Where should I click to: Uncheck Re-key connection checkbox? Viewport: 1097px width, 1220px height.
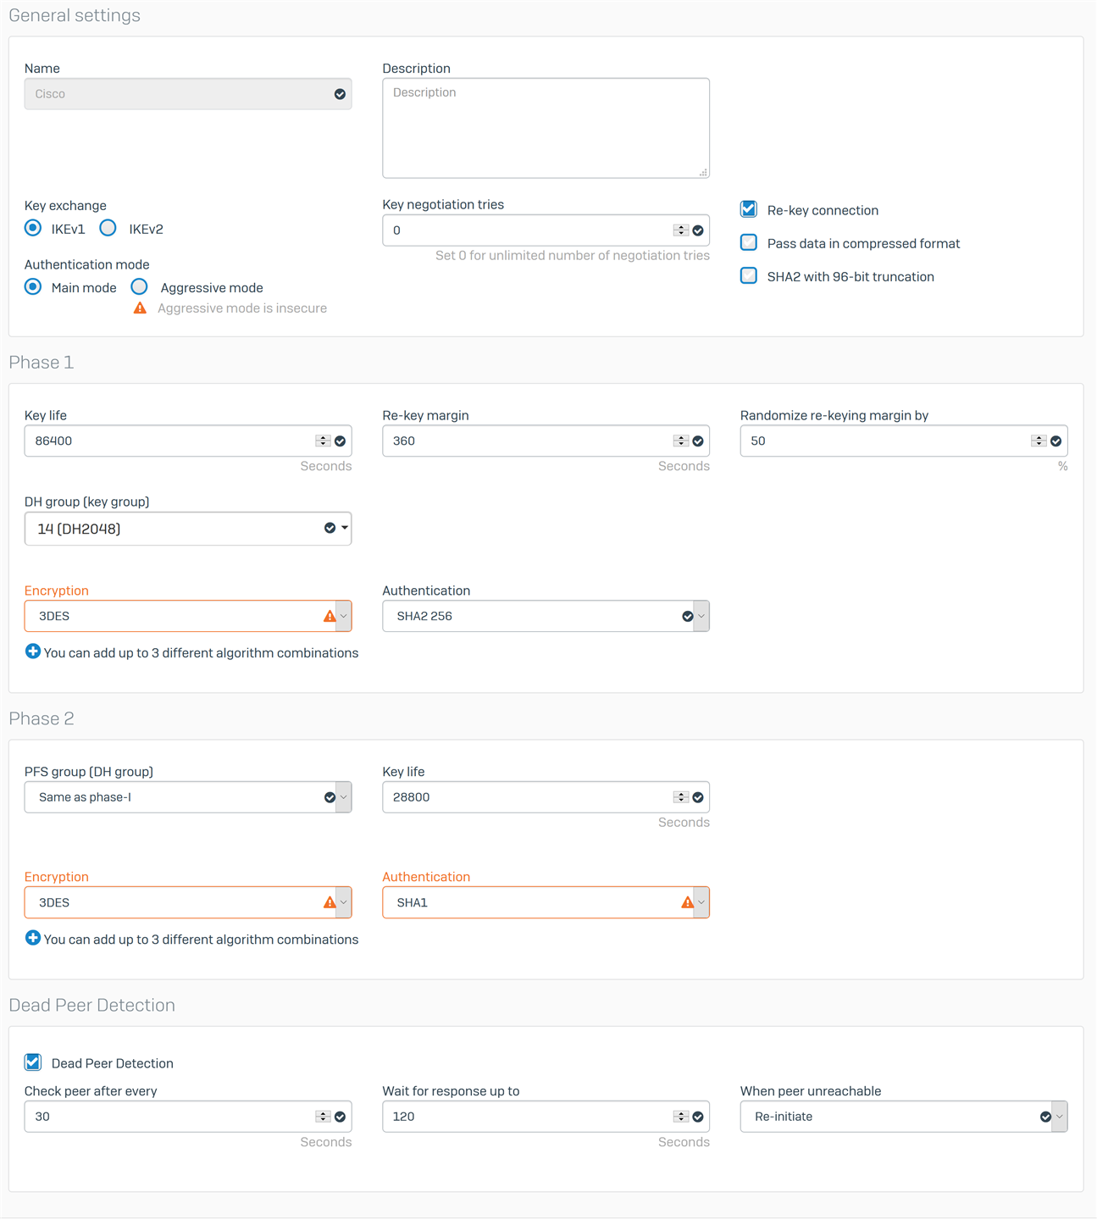point(749,209)
